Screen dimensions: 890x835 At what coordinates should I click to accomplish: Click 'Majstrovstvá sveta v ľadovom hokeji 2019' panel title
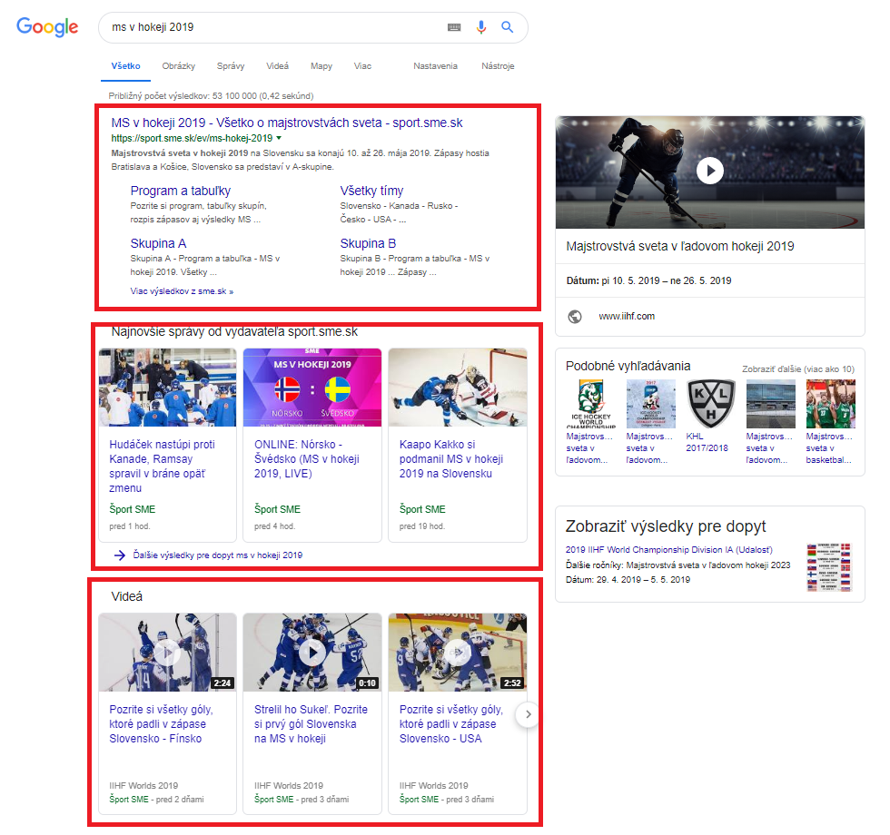(680, 246)
